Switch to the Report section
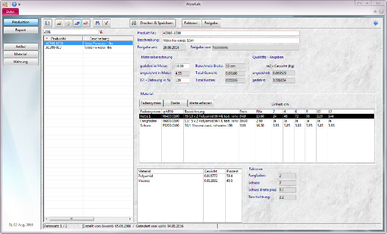 click(21, 31)
